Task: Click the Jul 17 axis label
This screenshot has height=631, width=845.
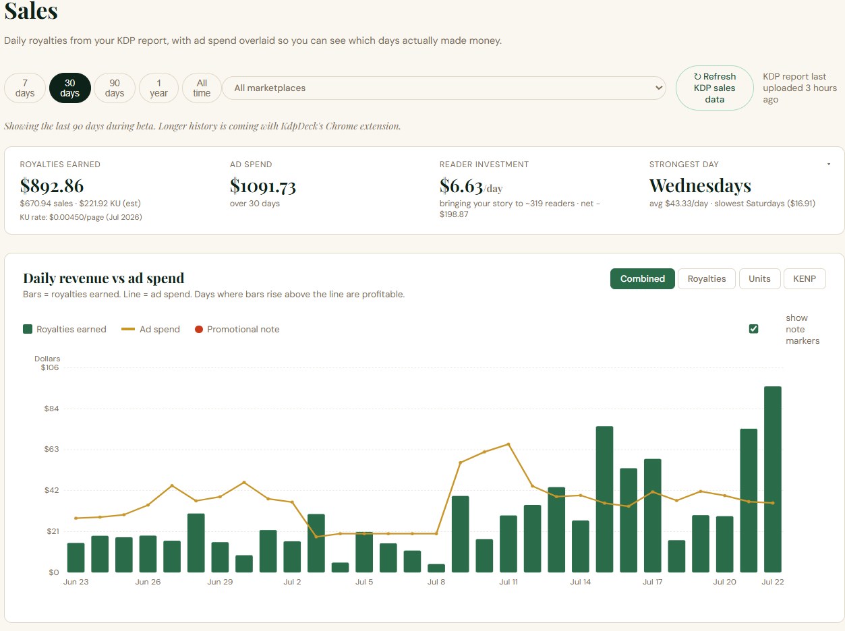Action: click(653, 582)
